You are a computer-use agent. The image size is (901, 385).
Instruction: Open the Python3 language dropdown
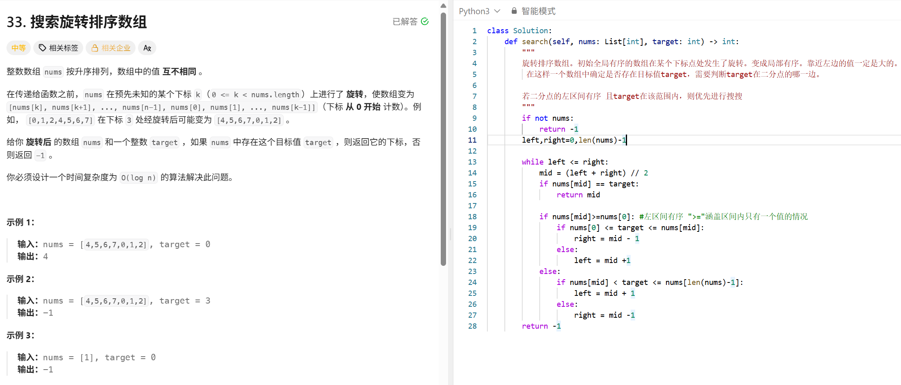coord(479,11)
